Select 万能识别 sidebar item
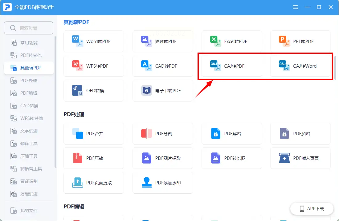The image size is (339, 221). pyautogui.click(x=29, y=194)
